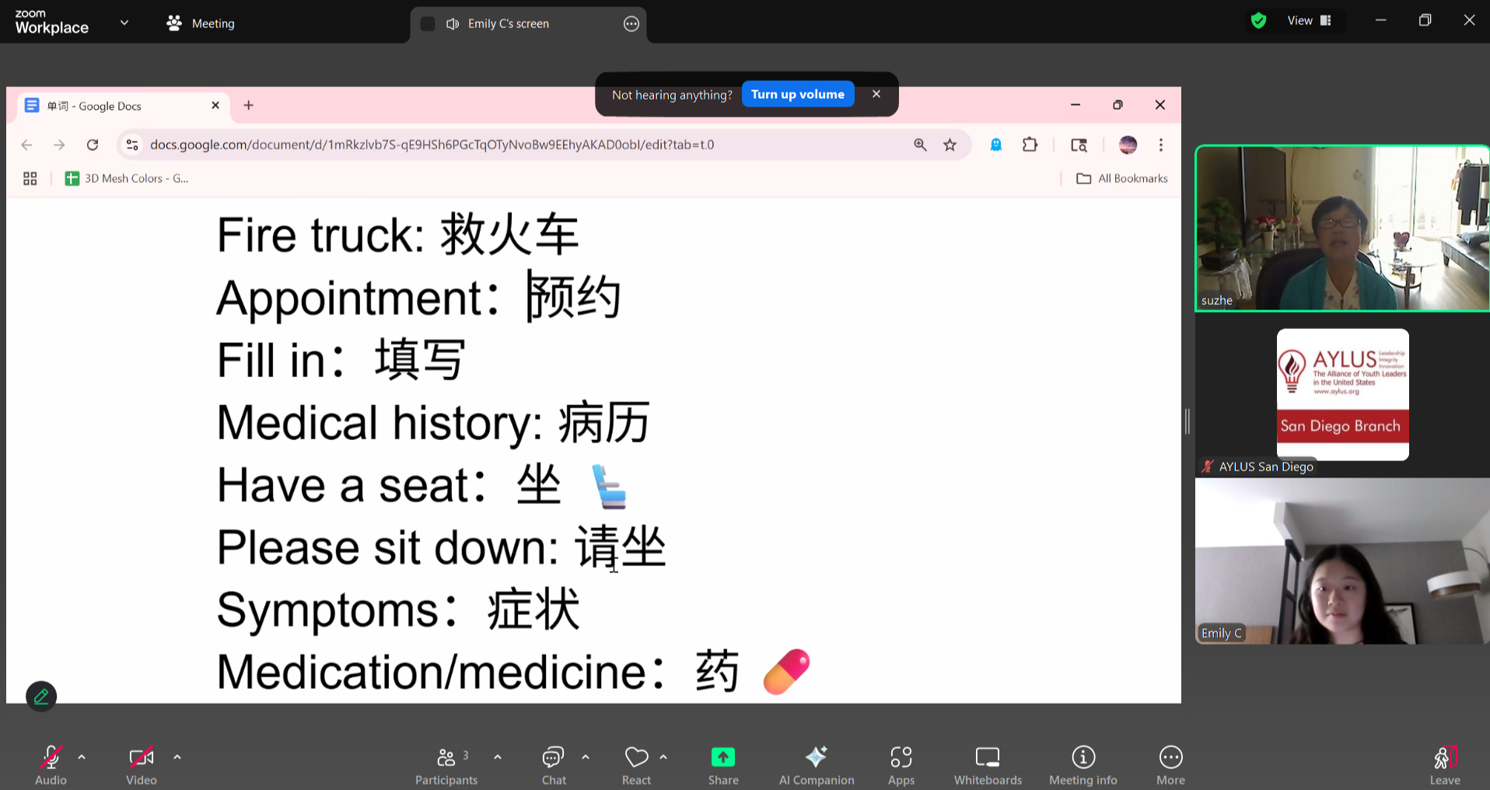Open the Chat panel
Viewport: 1490px width, 790px height.
553,764
